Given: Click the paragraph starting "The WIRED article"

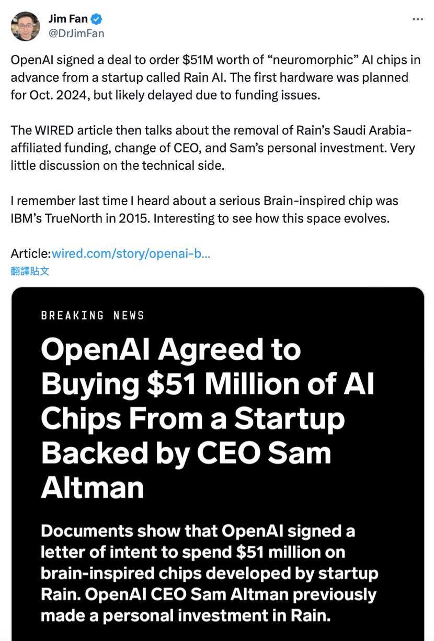Looking at the screenshot, I should [x=213, y=148].
